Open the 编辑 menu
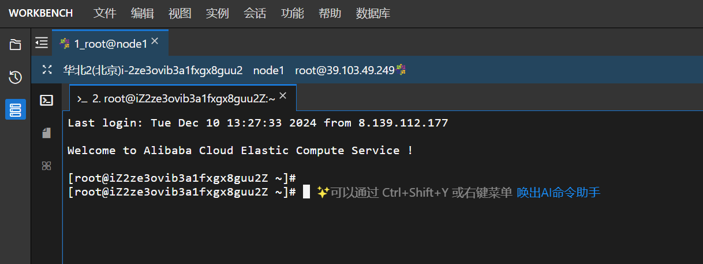Image resolution: width=703 pixels, height=264 pixels. point(142,13)
